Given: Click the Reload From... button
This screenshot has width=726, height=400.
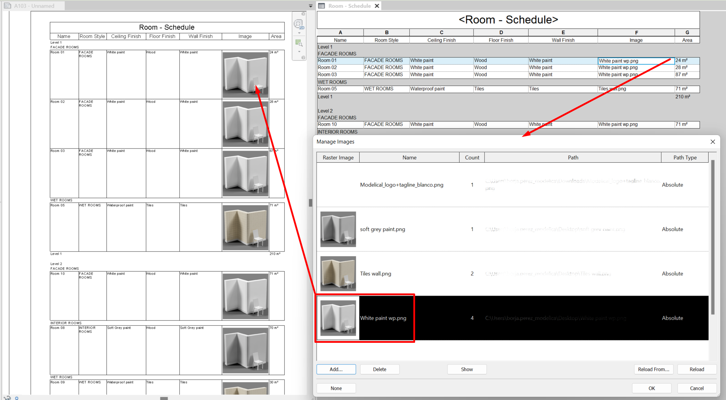Looking at the screenshot, I should click(x=653, y=369).
